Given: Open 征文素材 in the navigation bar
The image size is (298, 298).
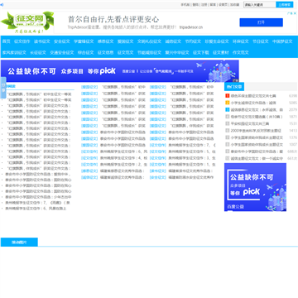Looking at the screenshot, I should (x=221, y=52).
